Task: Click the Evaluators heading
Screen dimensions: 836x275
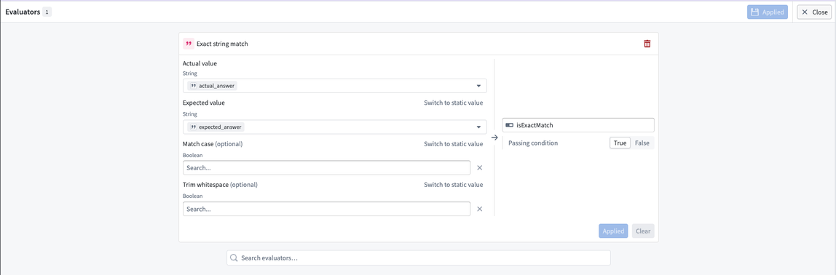Action: point(23,12)
